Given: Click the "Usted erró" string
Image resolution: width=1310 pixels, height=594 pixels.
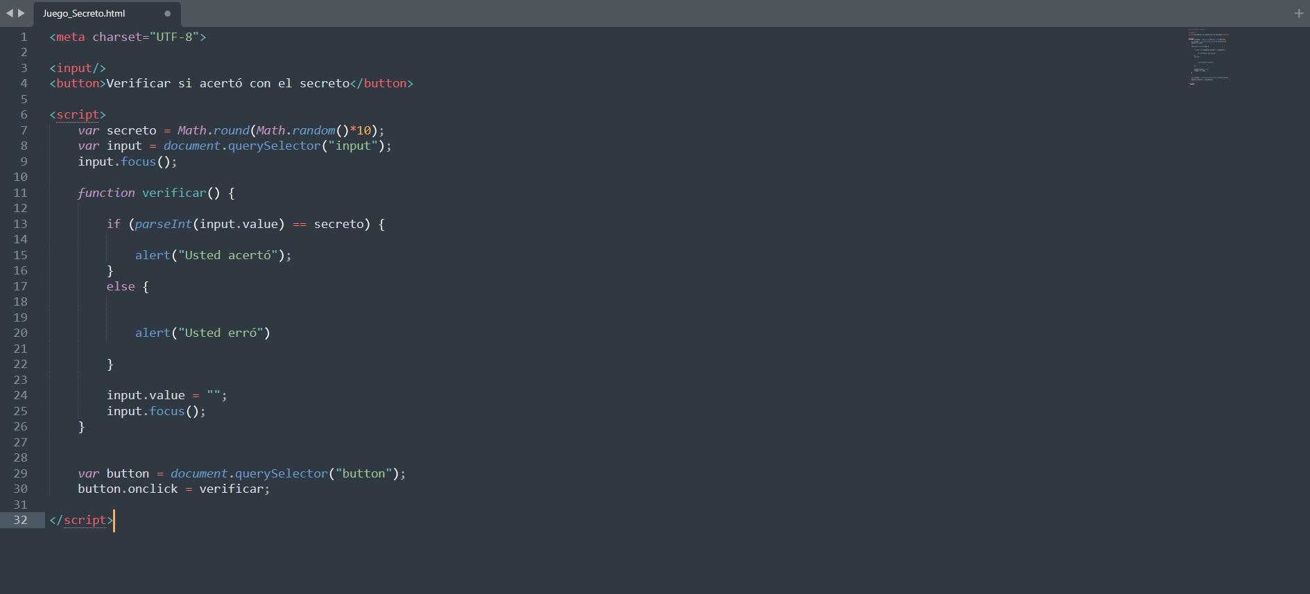Looking at the screenshot, I should [x=221, y=333].
